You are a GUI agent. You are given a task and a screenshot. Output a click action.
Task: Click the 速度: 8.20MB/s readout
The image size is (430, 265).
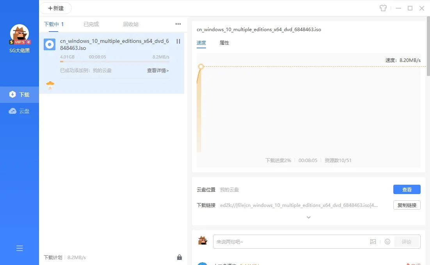tap(403, 60)
